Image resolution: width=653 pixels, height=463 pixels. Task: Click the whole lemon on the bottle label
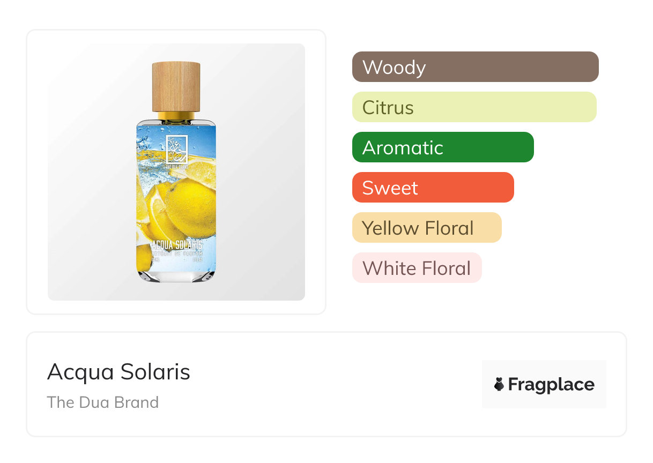coord(192,210)
